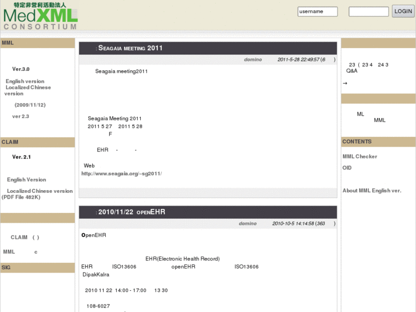Click the username input field

tap(318, 11)
